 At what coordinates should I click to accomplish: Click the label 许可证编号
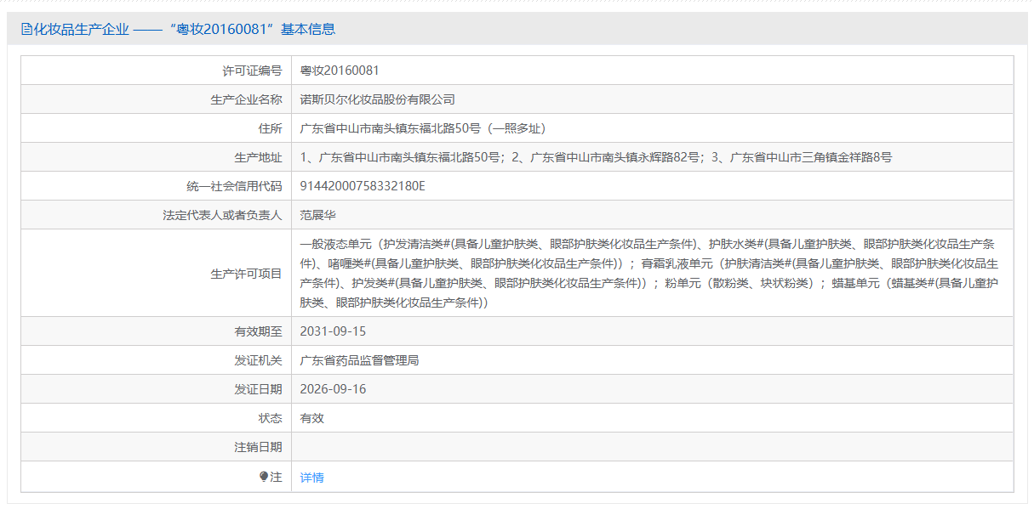click(253, 71)
